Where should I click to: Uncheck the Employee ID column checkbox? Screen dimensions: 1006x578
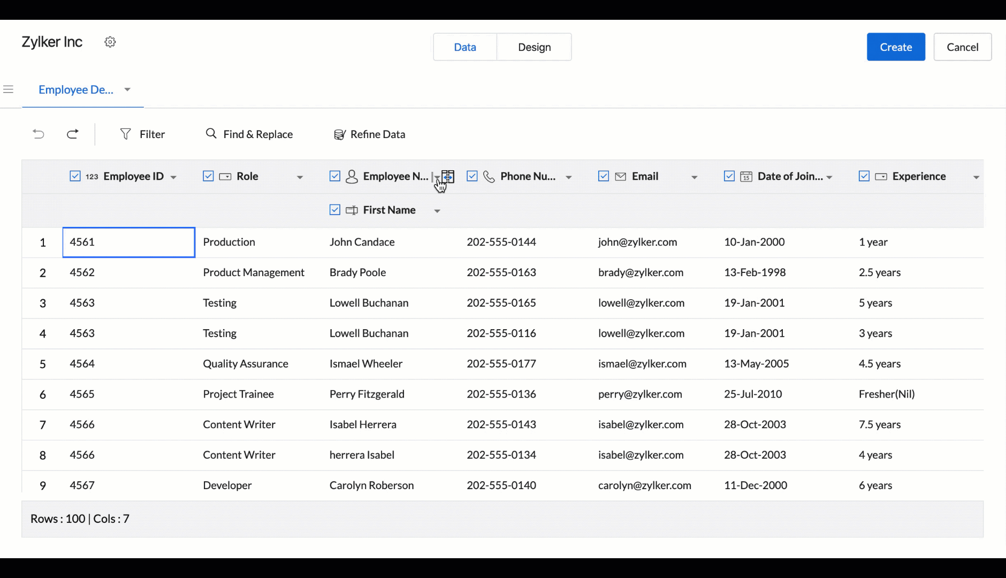(x=75, y=176)
